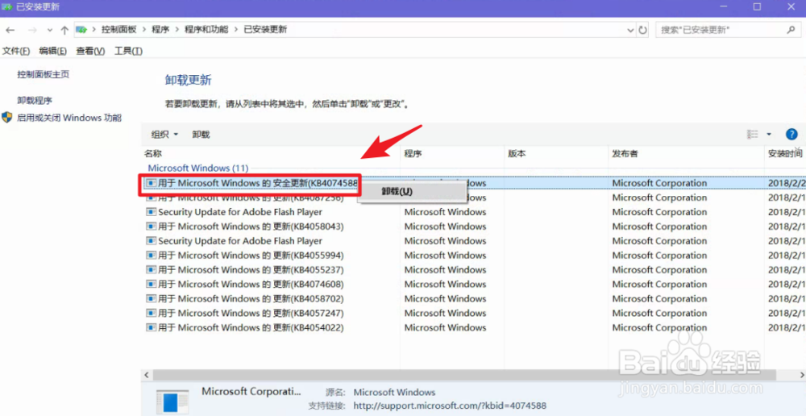The image size is (806, 416).
Task: Open the 查看(V) menu
Action: tap(90, 51)
